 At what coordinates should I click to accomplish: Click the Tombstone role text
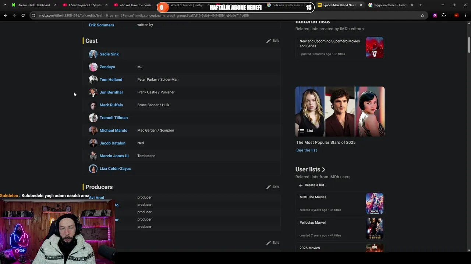(146, 156)
